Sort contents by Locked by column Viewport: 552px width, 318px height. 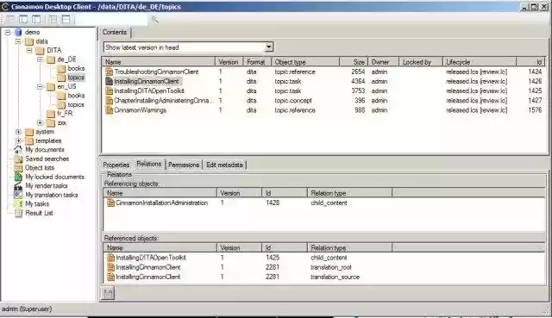coord(421,62)
